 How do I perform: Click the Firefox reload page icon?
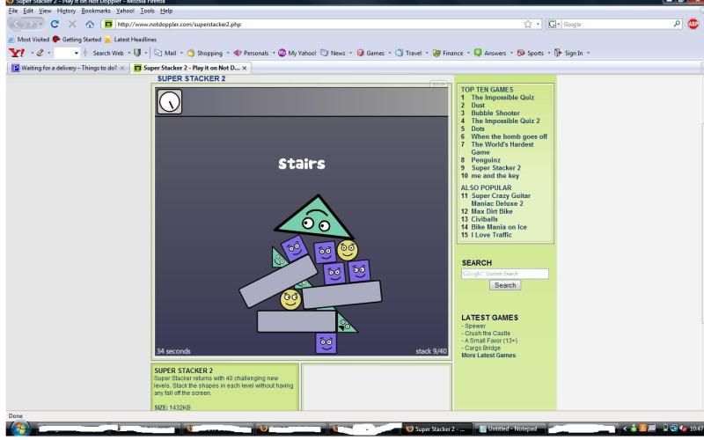[x=55, y=24]
